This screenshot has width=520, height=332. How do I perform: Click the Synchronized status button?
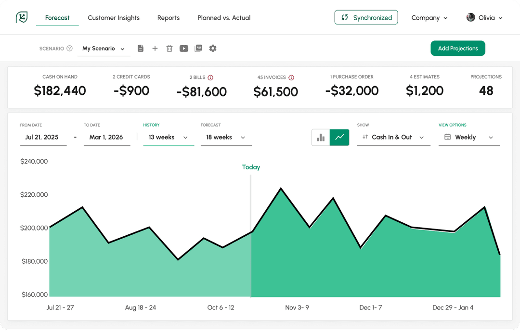pos(366,18)
